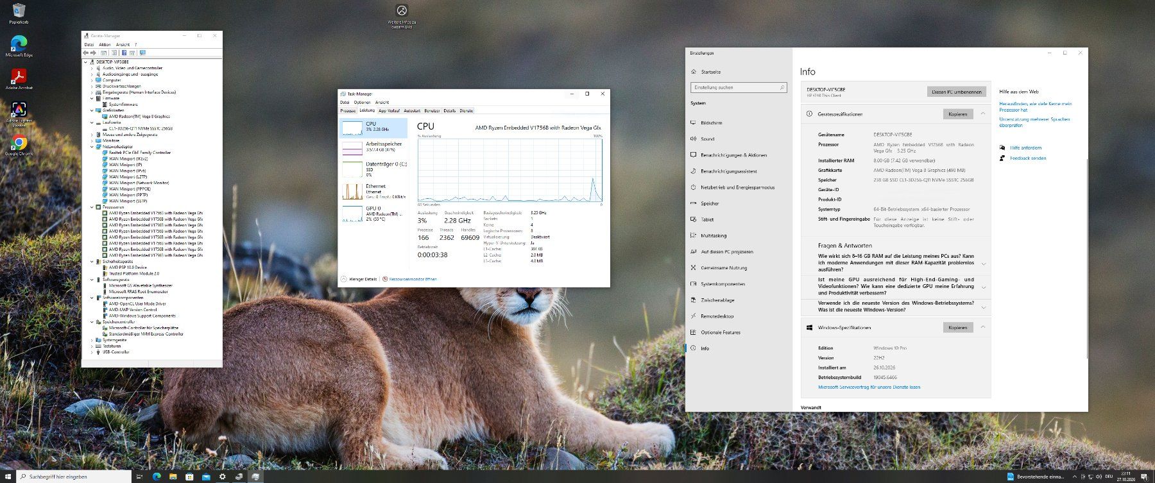This screenshot has width=1155, height=483.
Task: Click Diesen PC umbenennen button
Action: 957,92
